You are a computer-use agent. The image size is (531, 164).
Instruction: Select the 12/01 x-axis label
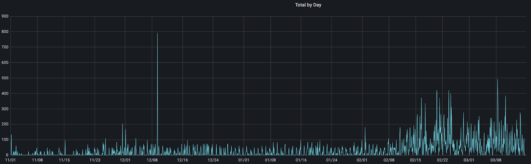125,160
